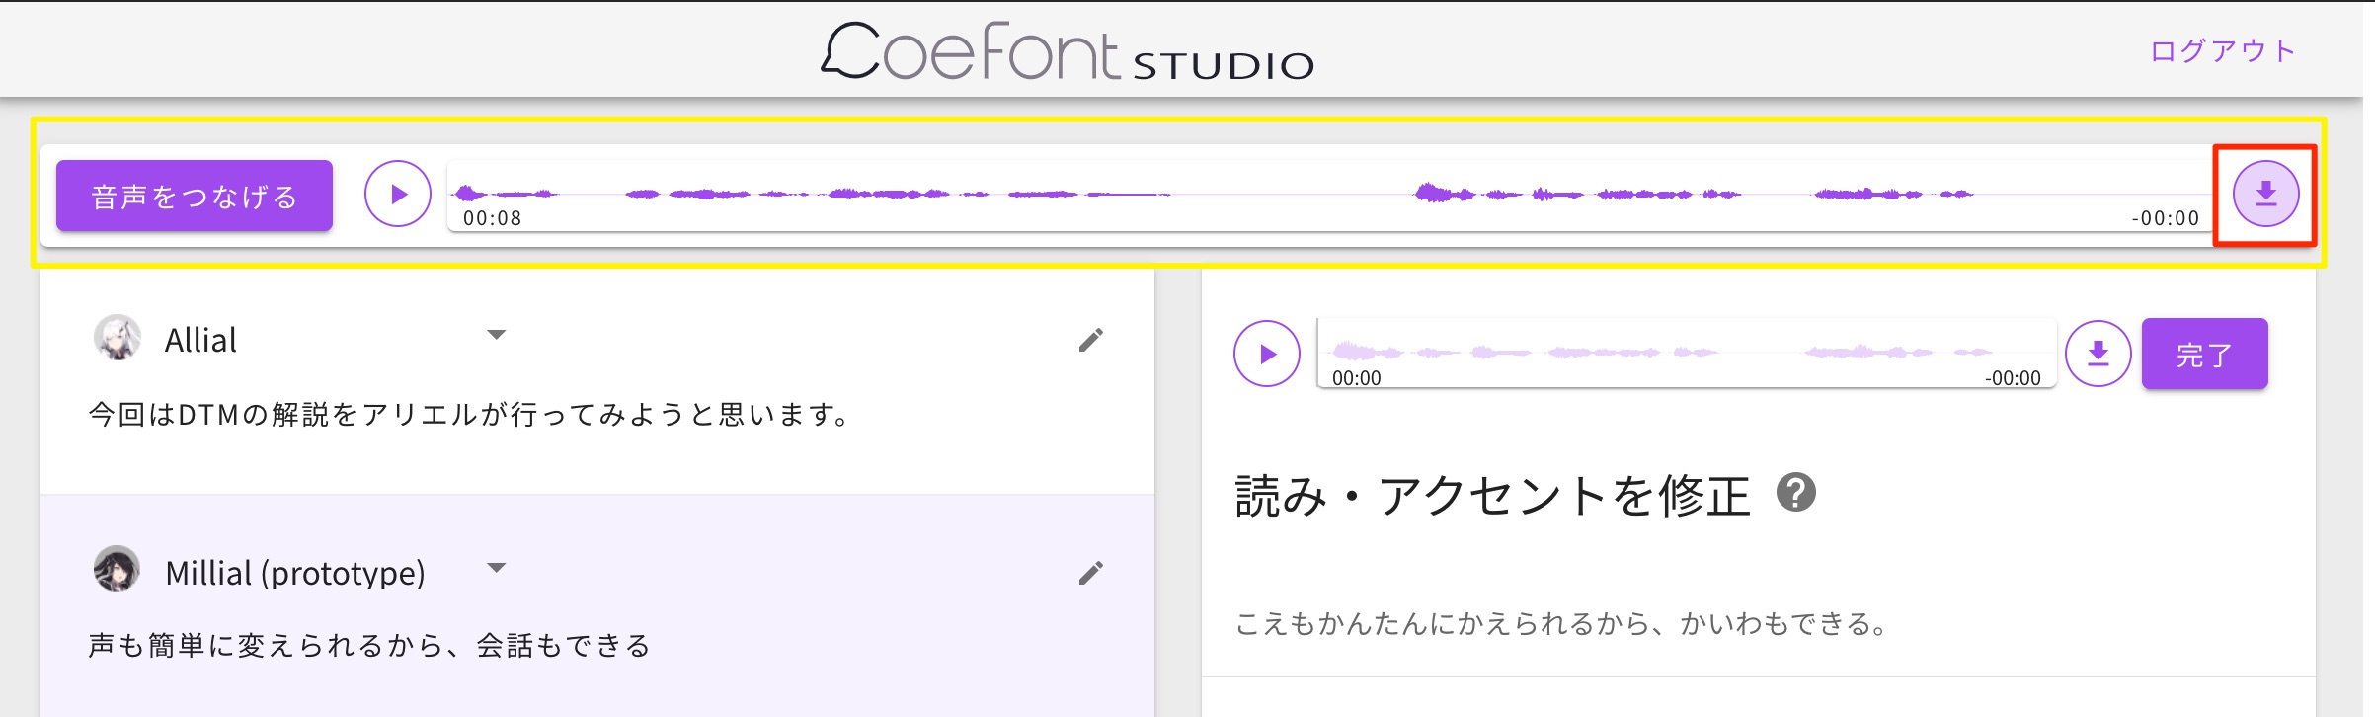Edit the Millial (prototype) text line
Viewport: 2375px width, 717px height.
point(1091,573)
